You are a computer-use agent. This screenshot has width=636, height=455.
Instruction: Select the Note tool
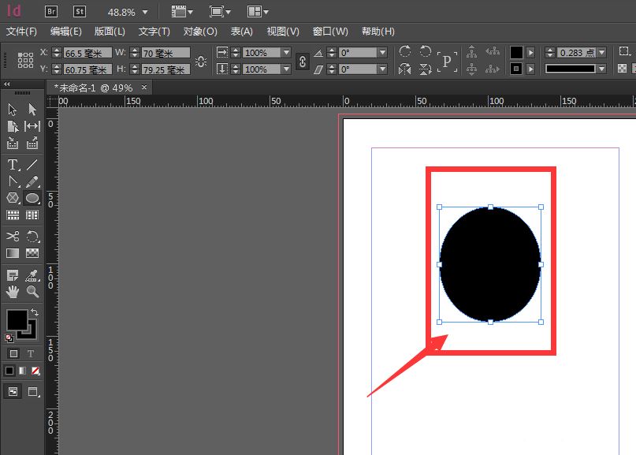click(13, 275)
